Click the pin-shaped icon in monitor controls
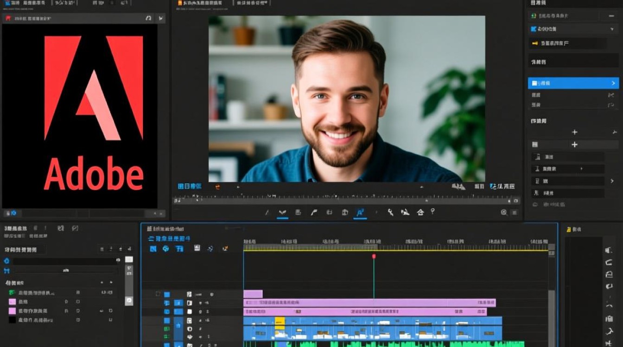The height and width of the screenshot is (347, 623). [432, 211]
